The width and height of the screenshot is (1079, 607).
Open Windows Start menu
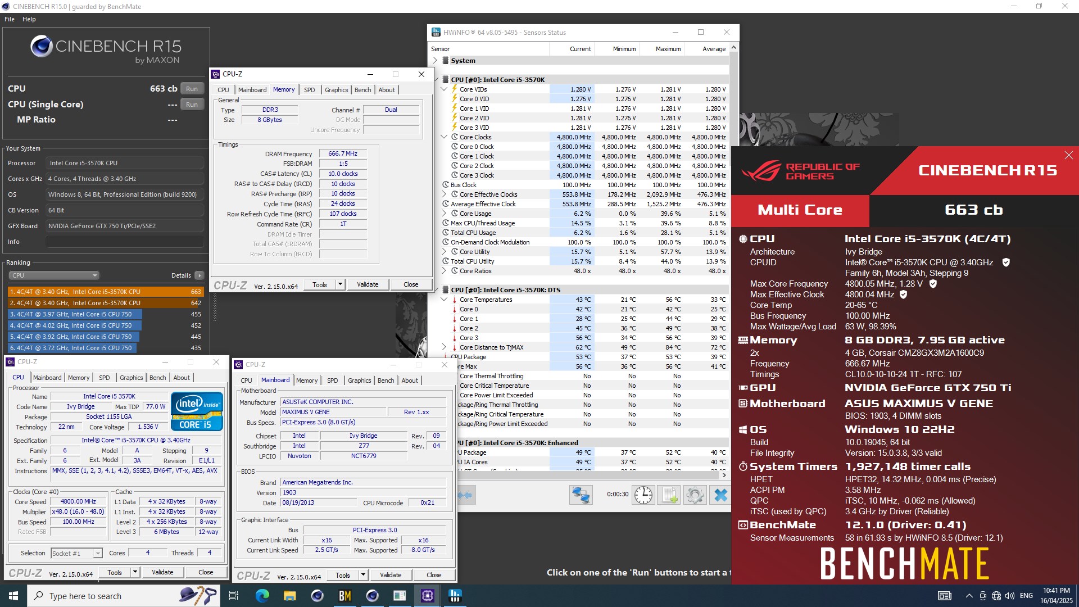13,596
